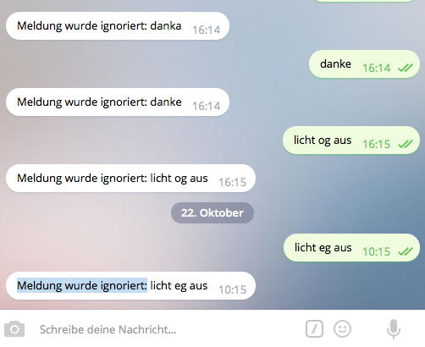Click the highlighted 'Meldung wurde ignoriert:' text

coord(82,285)
